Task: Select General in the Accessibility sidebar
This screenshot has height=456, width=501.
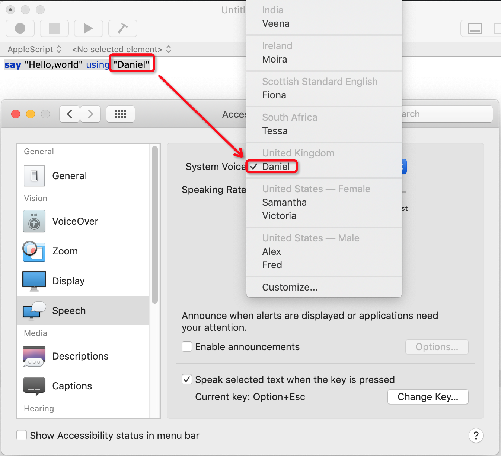Action: point(83,176)
